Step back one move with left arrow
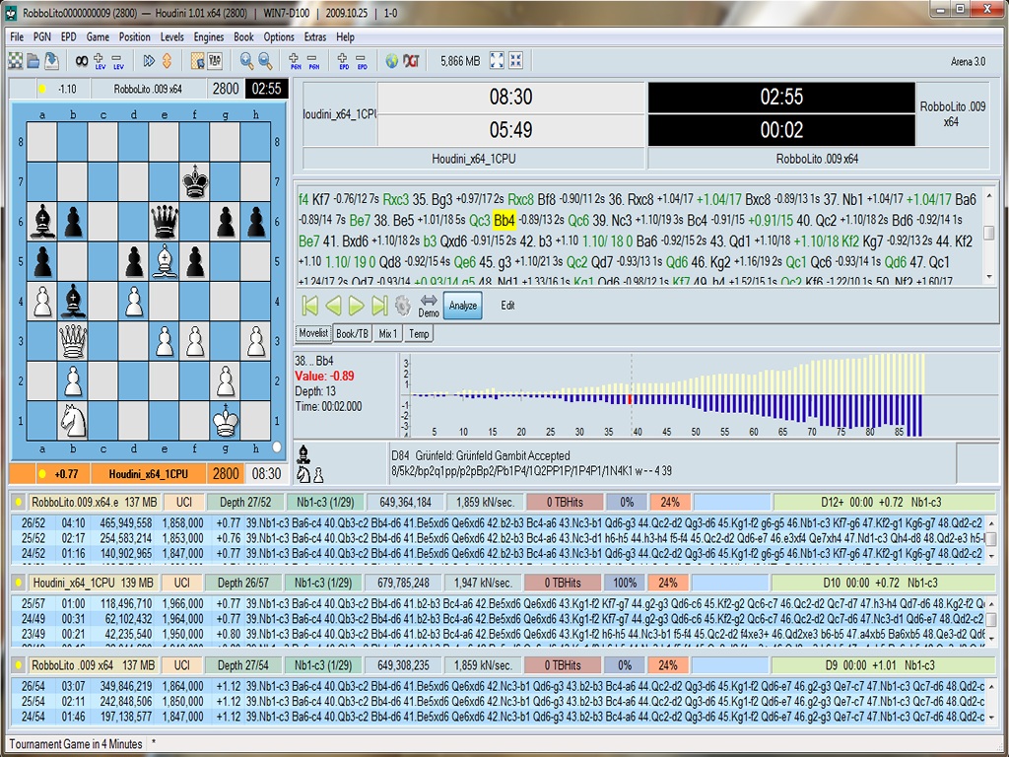Viewport: 1009px width, 757px height. coord(333,306)
